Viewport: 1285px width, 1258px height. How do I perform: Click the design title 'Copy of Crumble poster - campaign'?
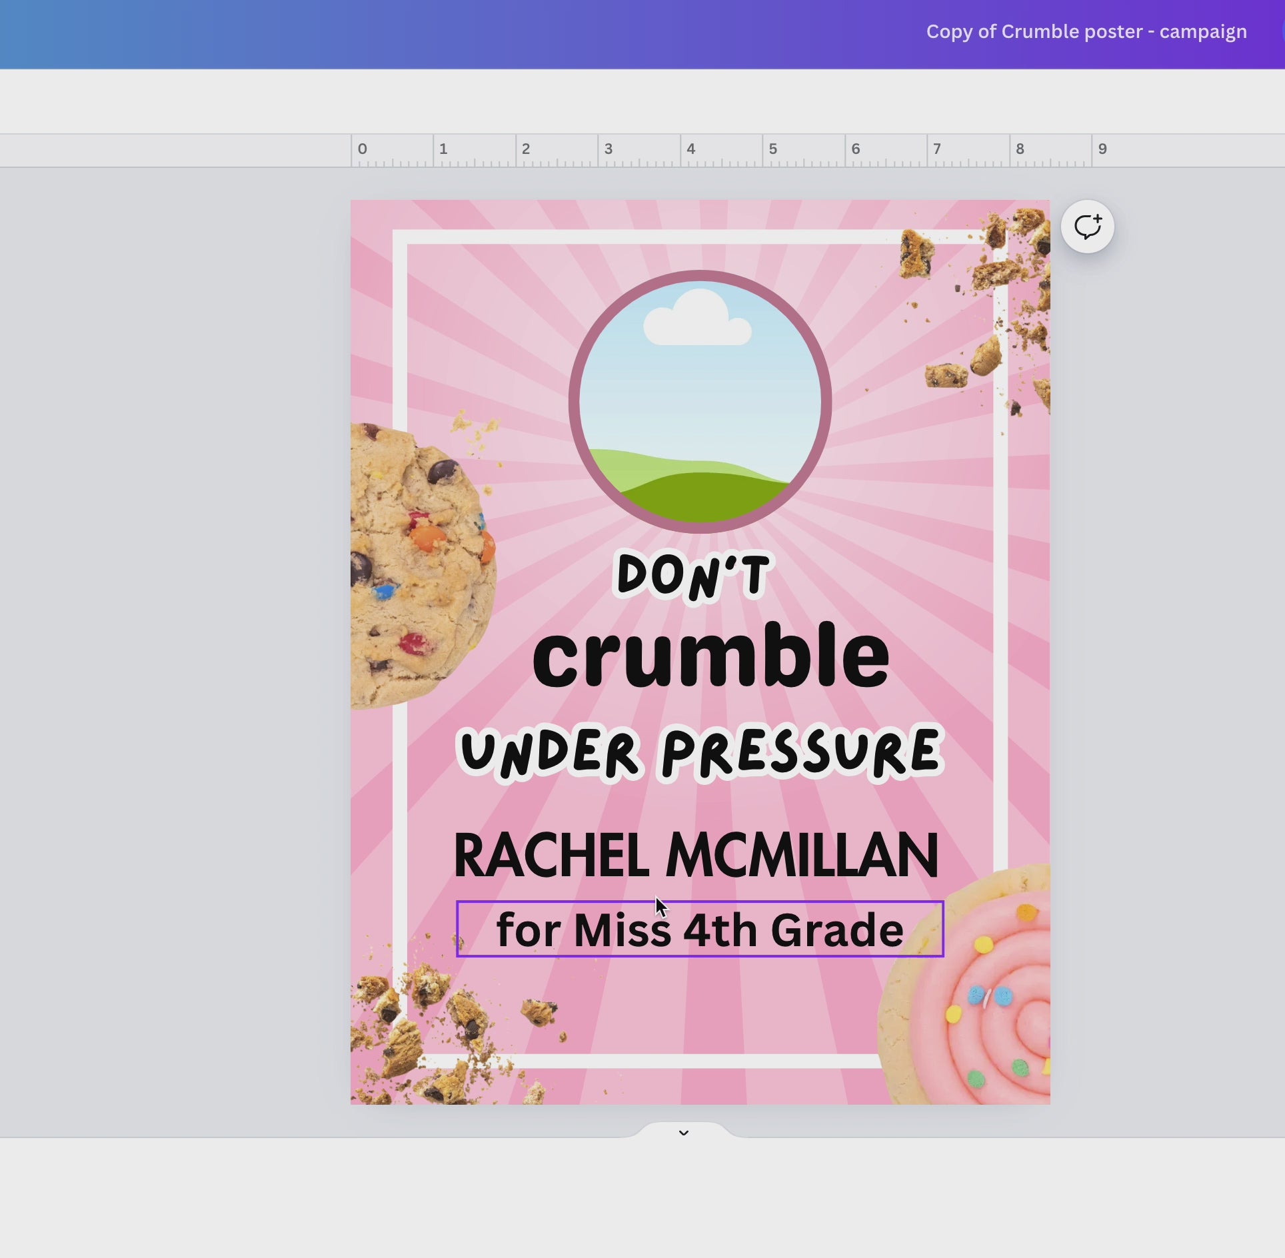pos(1086,31)
